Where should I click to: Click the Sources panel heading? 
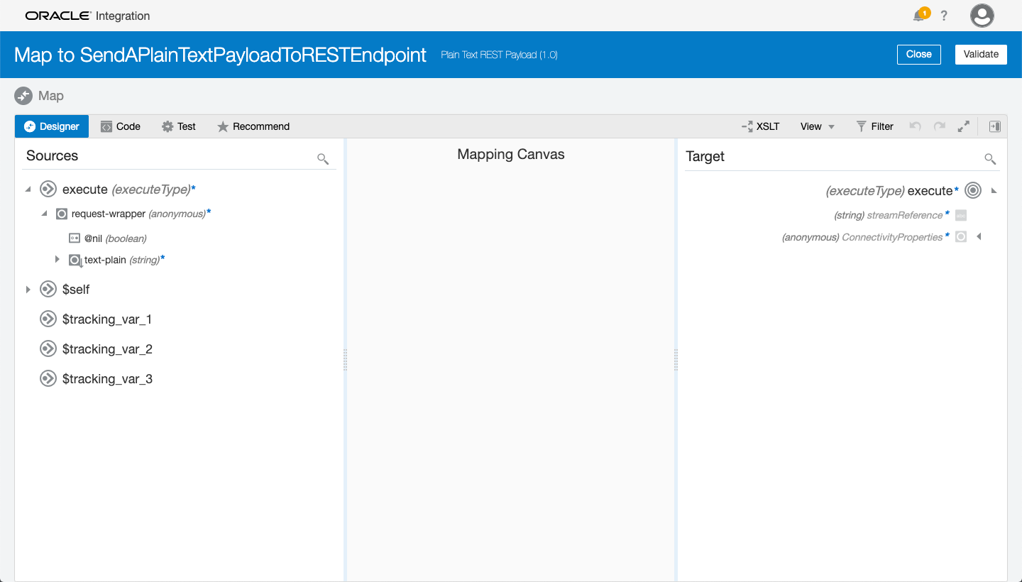[53, 156]
